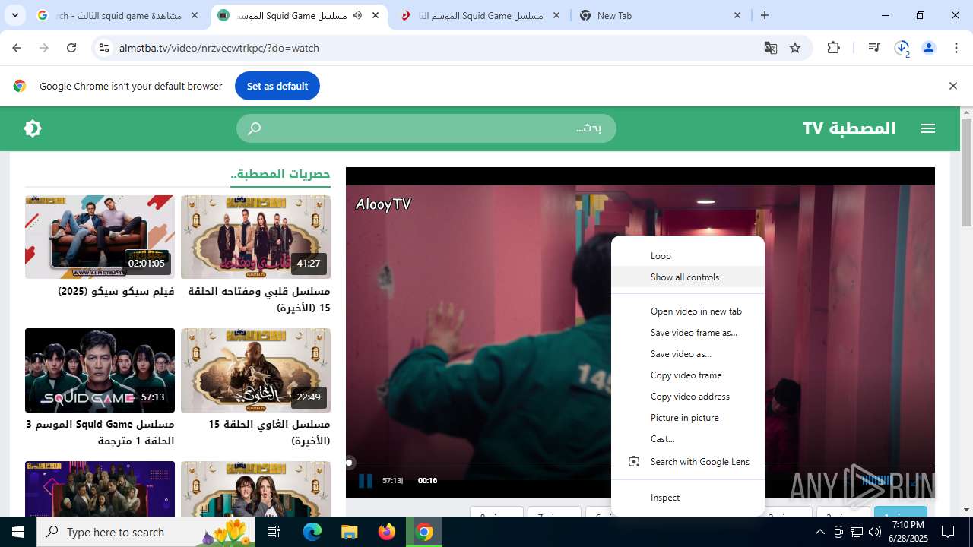Select Cast... from context menu

click(688, 439)
